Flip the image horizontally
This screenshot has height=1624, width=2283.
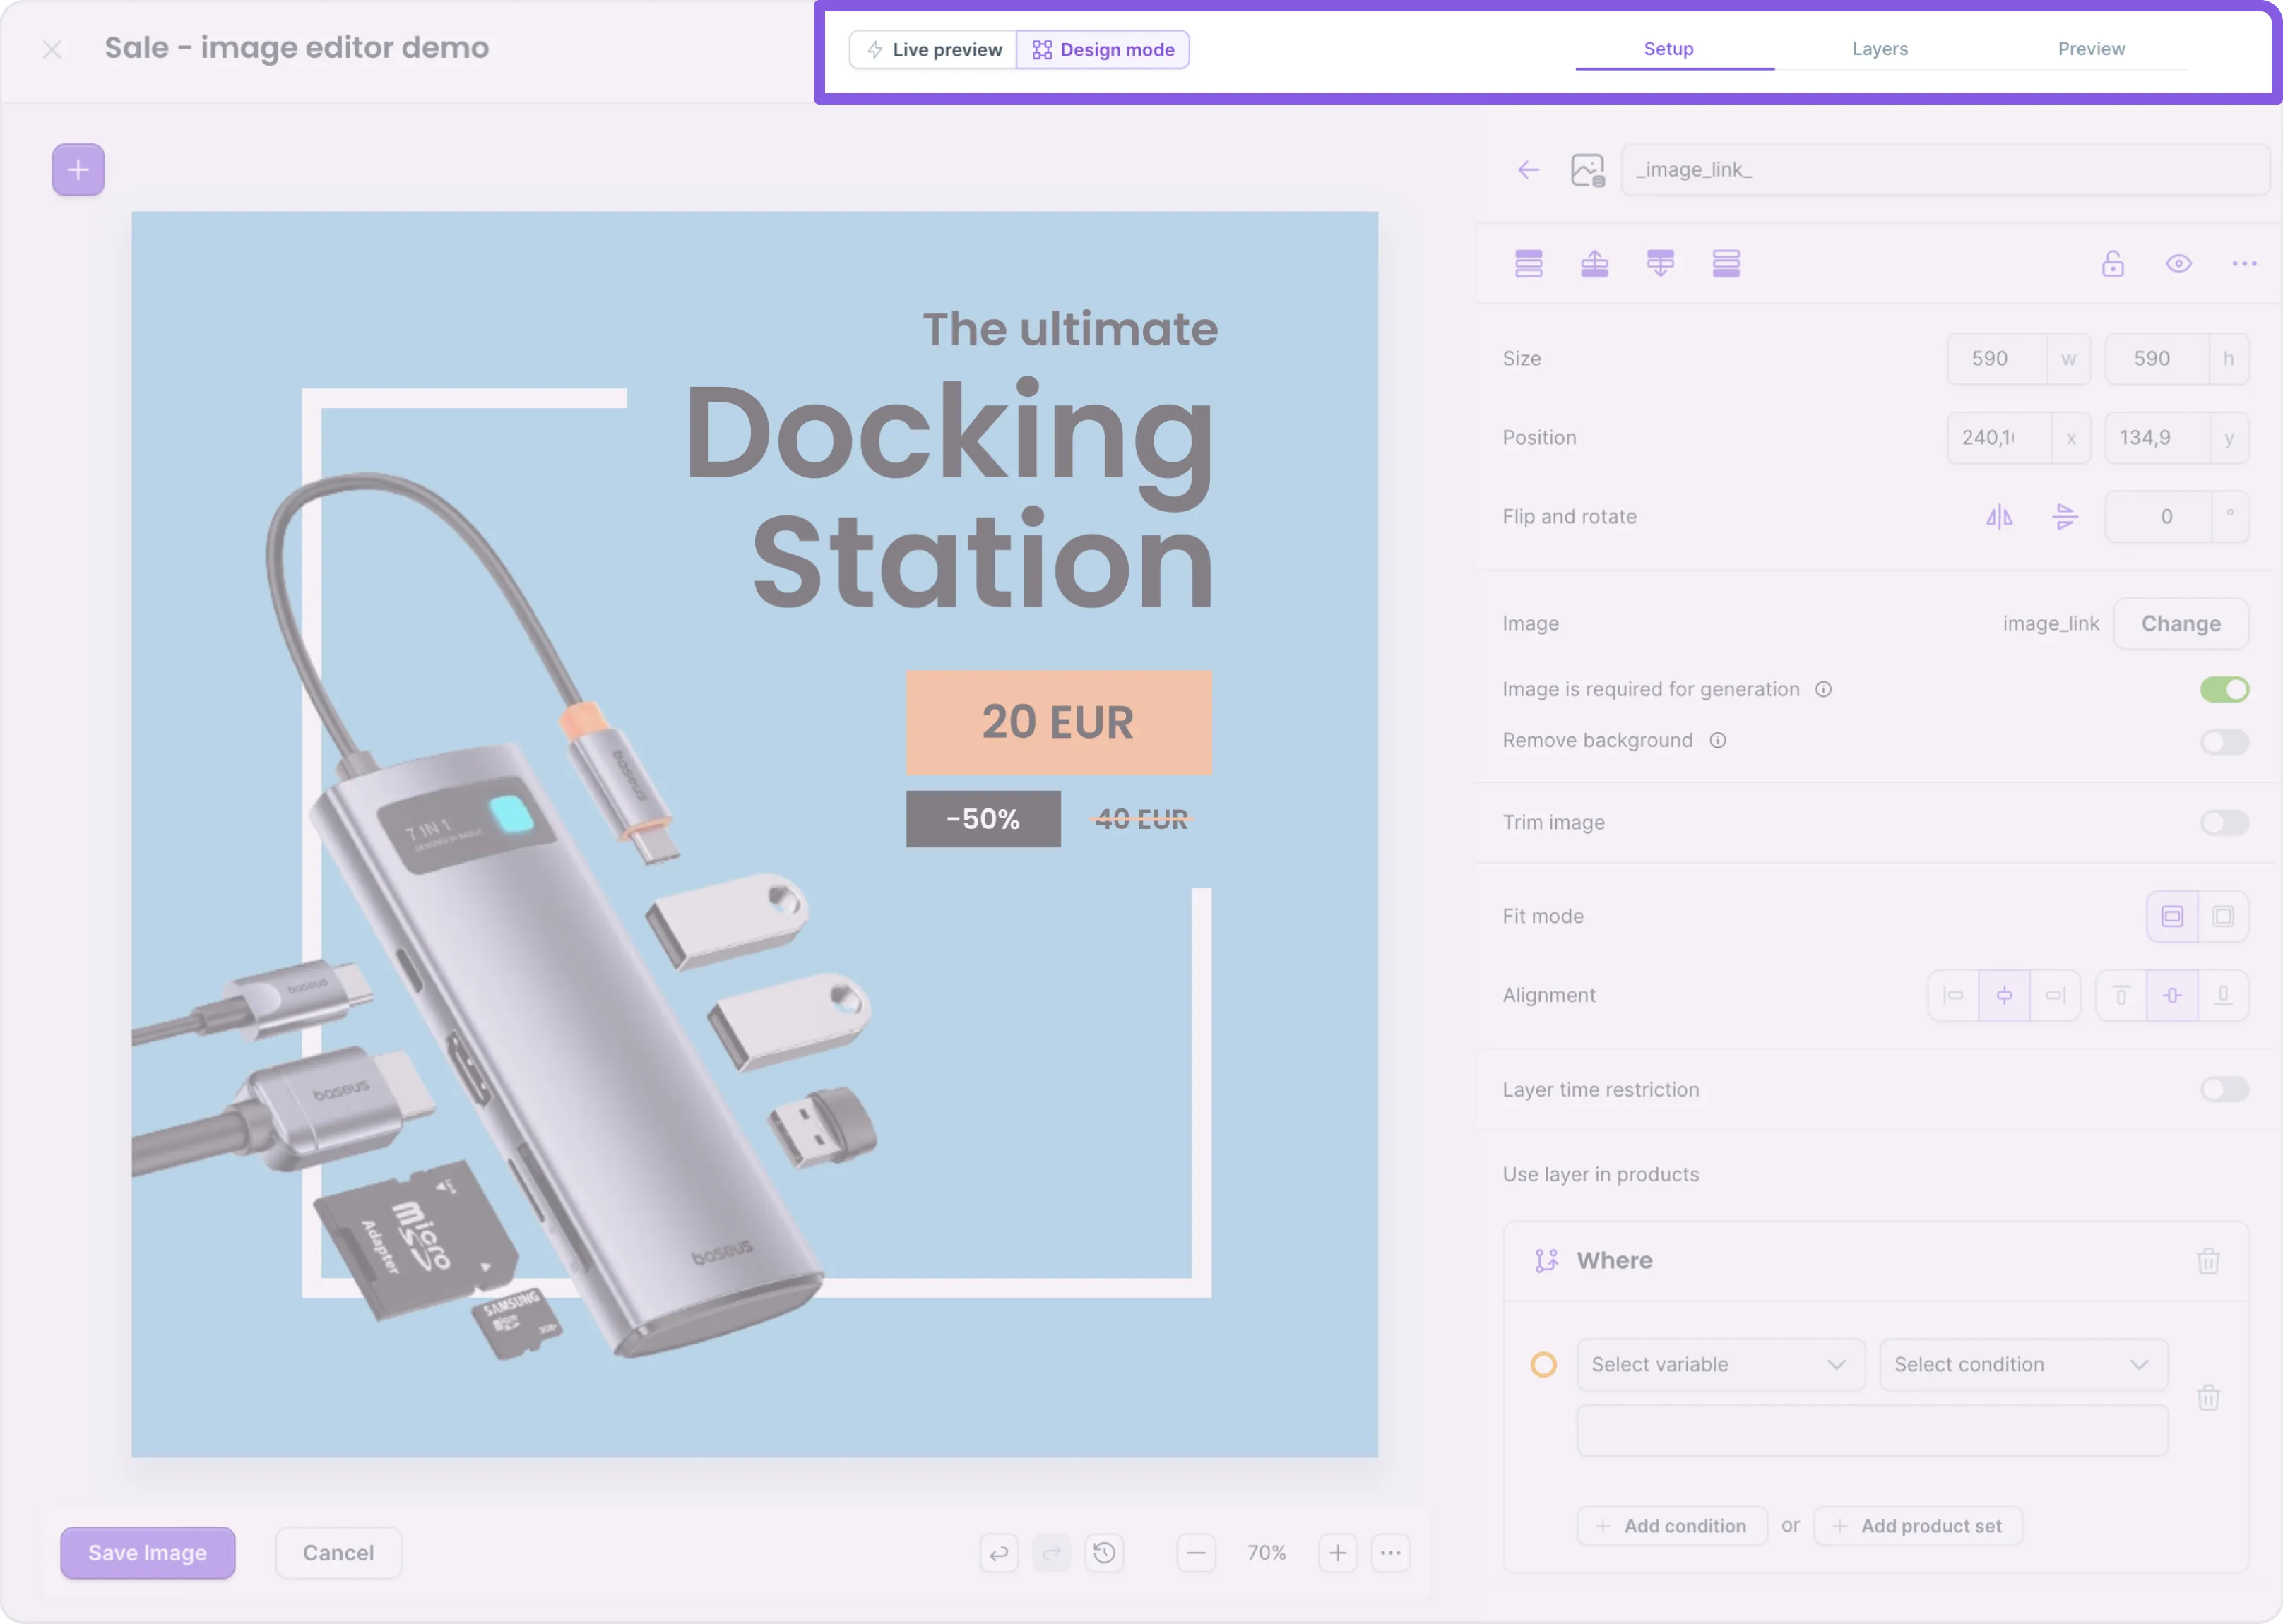tap(1999, 517)
